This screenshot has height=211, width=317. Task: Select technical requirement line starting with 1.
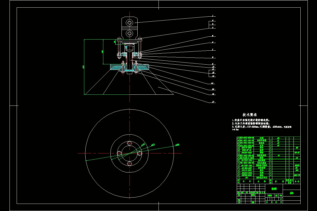(x=250, y=120)
